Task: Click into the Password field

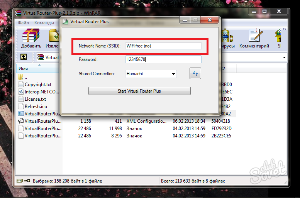Action: point(163,59)
